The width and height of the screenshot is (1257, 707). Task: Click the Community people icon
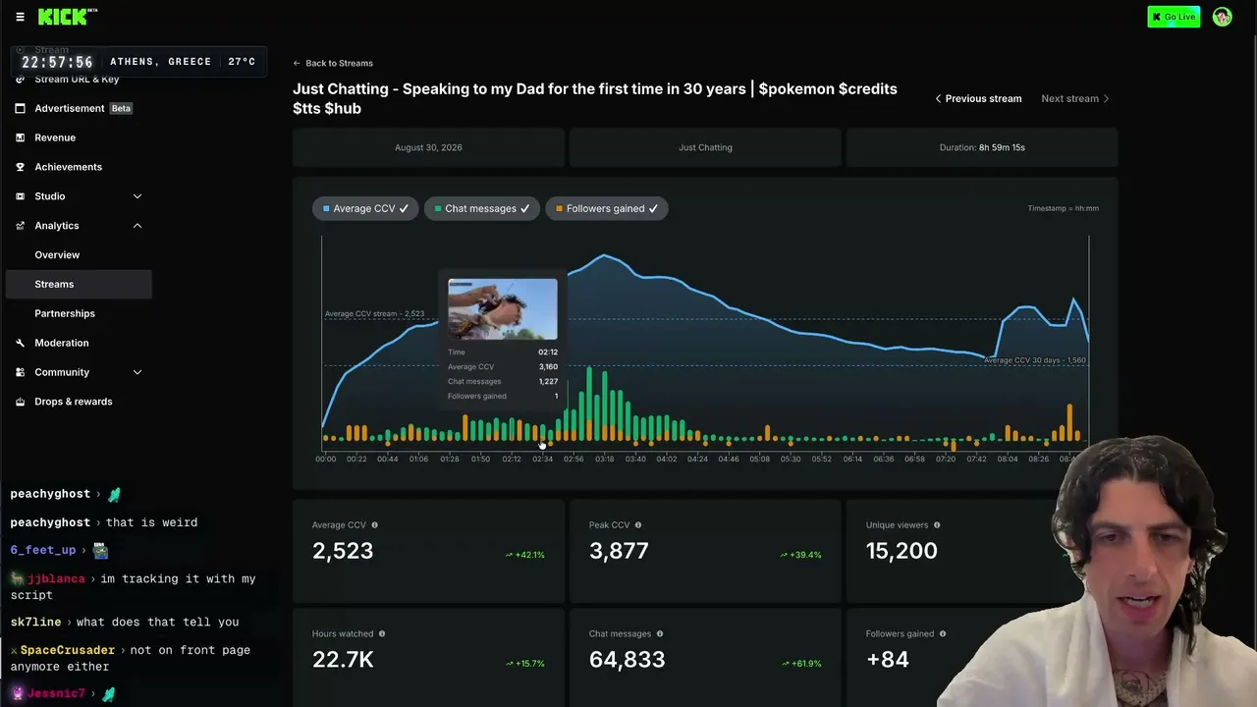[20, 372]
